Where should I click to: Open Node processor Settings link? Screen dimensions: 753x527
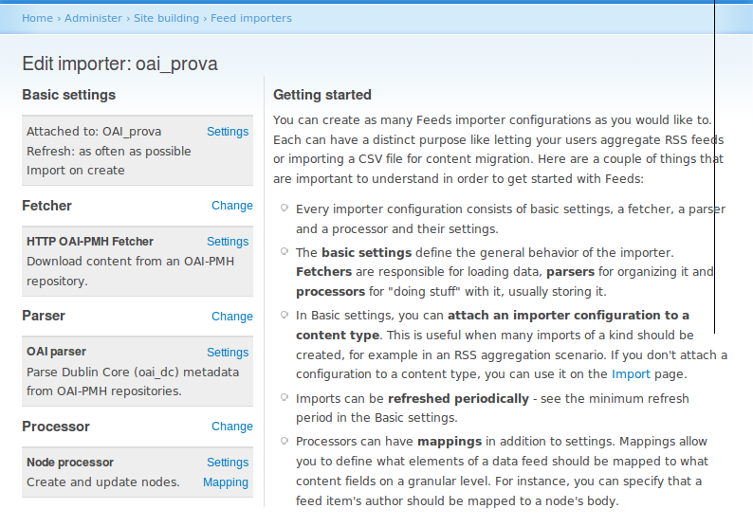(228, 463)
